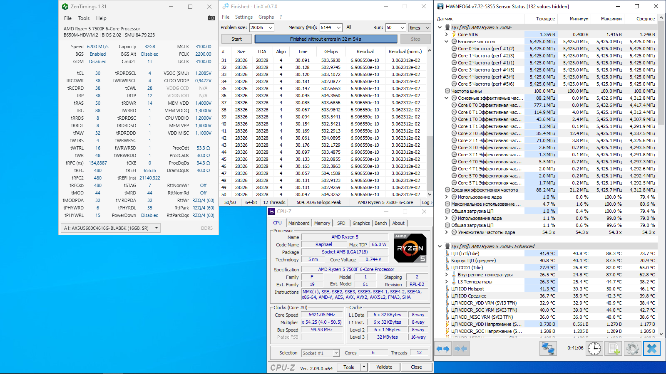Open HWiNFO sensor settings gear icon
666x374 pixels.
pyautogui.click(x=632, y=348)
